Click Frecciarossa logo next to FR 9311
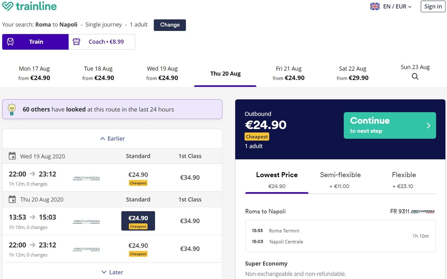 click(422, 211)
